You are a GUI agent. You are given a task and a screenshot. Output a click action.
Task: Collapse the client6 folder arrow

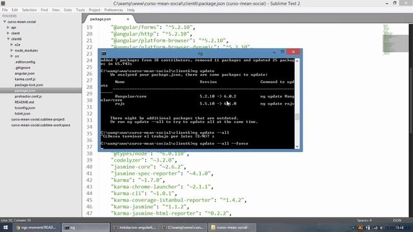click(8, 39)
